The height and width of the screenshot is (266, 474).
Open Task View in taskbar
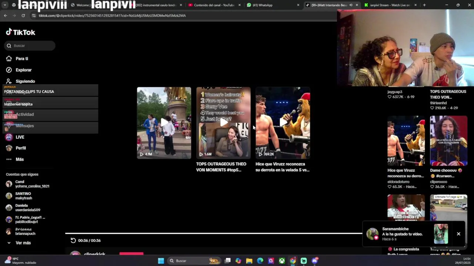[228, 261]
